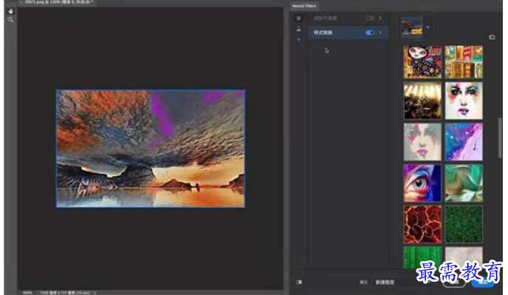This screenshot has height=295, width=508.
Task: Choose the blue purple galaxy splash style
Action: (464, 141)
